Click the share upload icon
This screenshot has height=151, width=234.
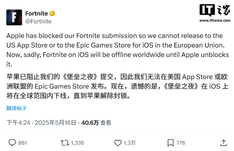pyautogui.click(x=224, y=143)
